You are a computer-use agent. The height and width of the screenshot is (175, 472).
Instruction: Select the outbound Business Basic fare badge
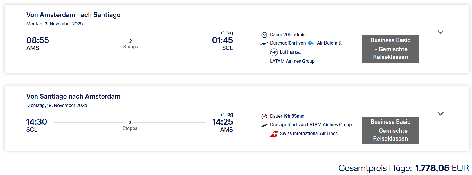[390, 49]
